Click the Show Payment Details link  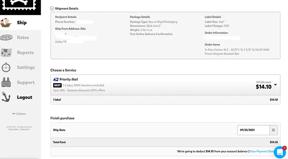pyautogui.click(x=262, y=151)
